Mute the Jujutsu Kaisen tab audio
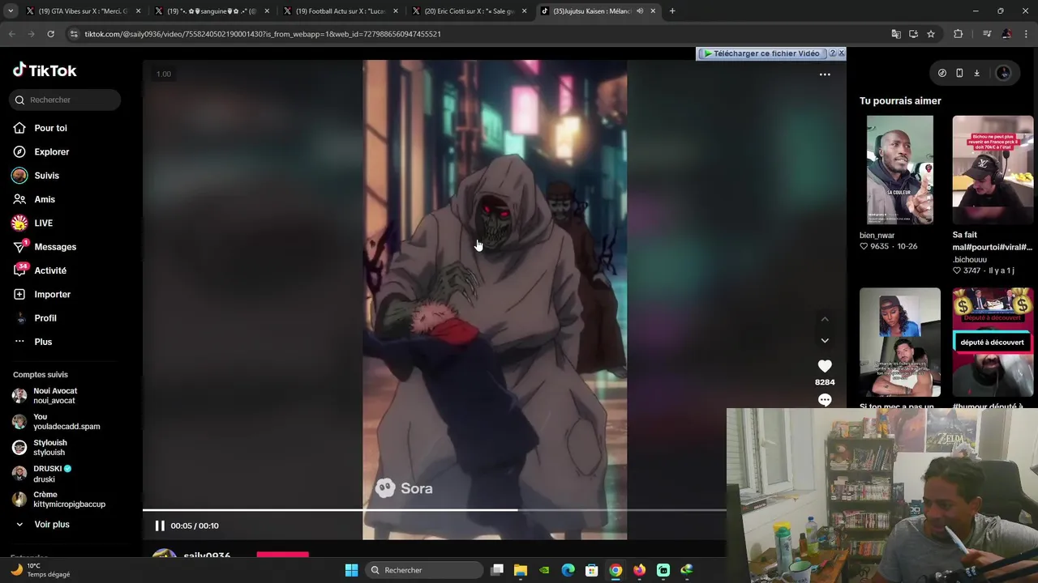 [x=640, y=11]
